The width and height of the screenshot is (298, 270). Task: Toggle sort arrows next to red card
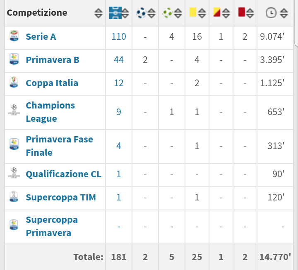pos(250,13)
